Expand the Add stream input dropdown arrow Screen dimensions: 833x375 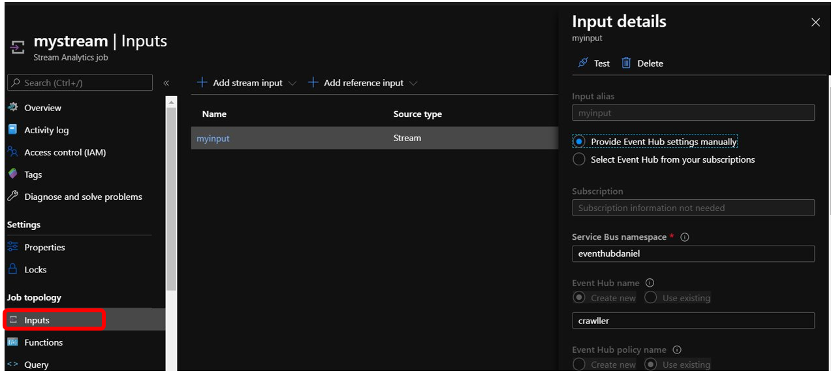(x=292, y=84)
